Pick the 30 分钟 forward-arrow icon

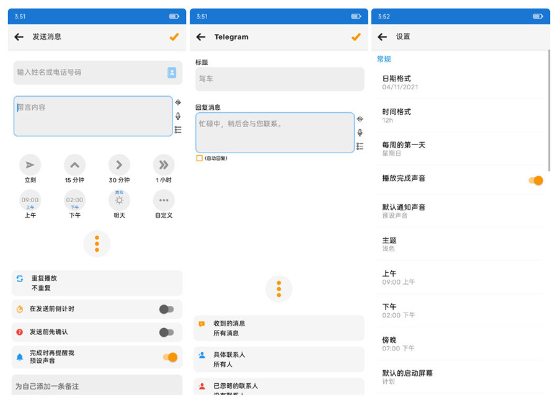click(119, 165)
